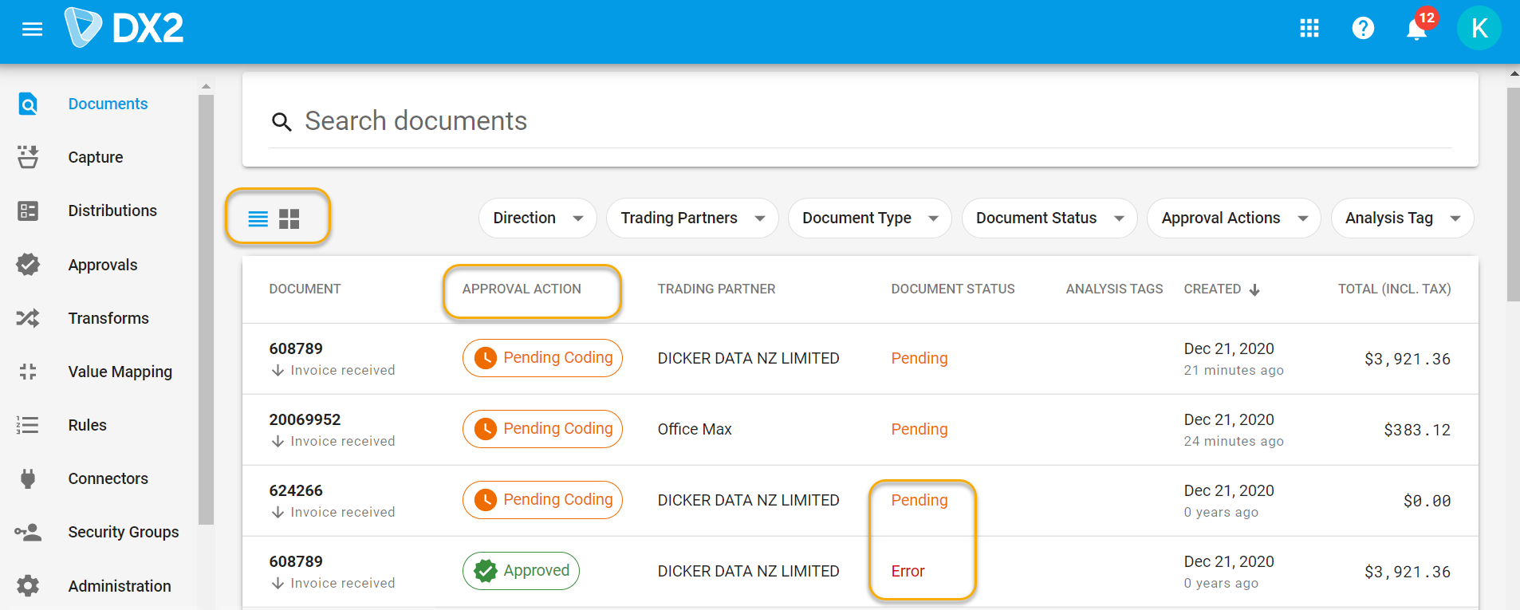Open the hamburger navigation menu
Viewport: 1520px width, 610px height.
(32, 30)
